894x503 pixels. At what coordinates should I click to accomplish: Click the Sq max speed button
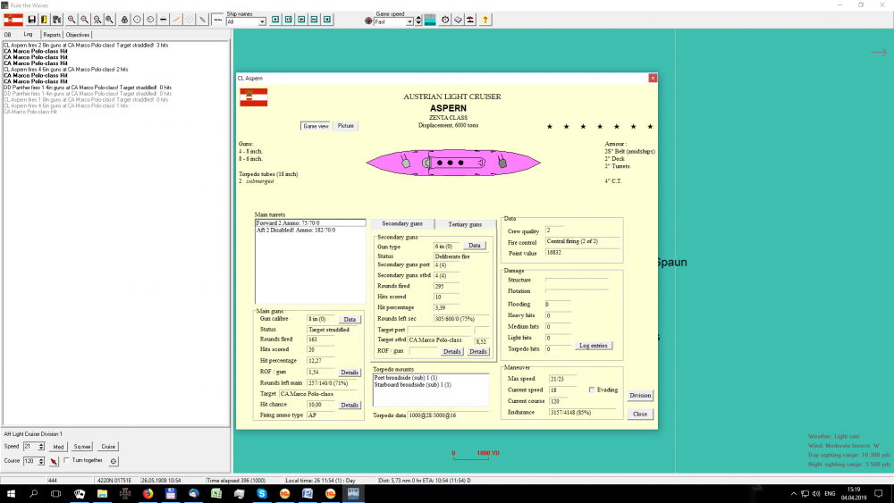[x=81, y=448]
